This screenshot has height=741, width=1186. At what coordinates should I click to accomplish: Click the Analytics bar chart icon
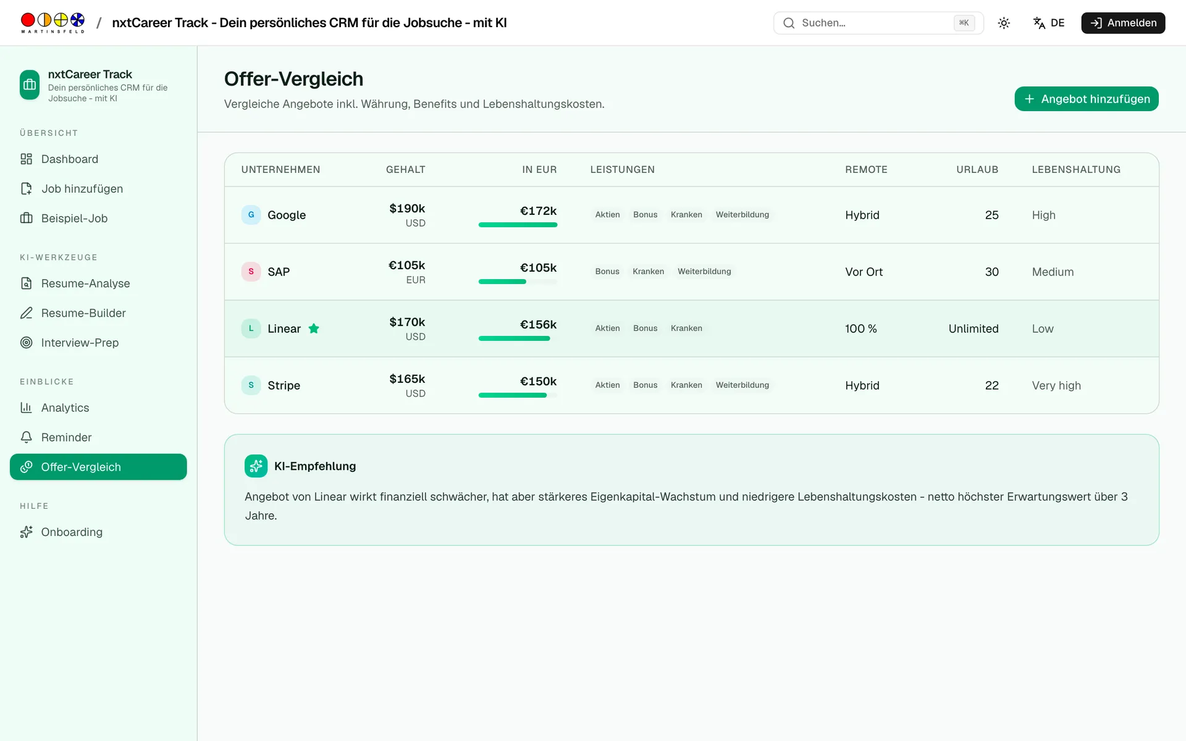26,408
